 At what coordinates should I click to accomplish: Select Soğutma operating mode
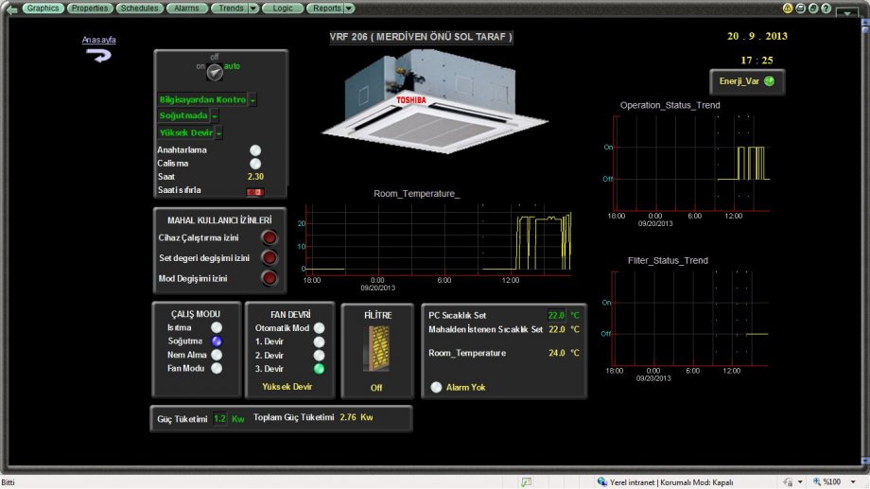tap(217, 341)
